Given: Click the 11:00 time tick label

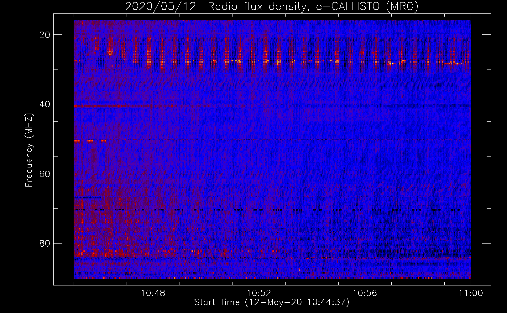Looking at the screenshot, I should point(471,293).
